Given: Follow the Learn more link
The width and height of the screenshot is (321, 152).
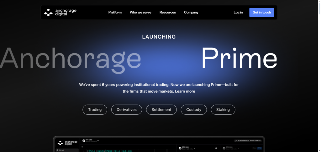Looking at the screenshot, I should [x=185, y=91].
